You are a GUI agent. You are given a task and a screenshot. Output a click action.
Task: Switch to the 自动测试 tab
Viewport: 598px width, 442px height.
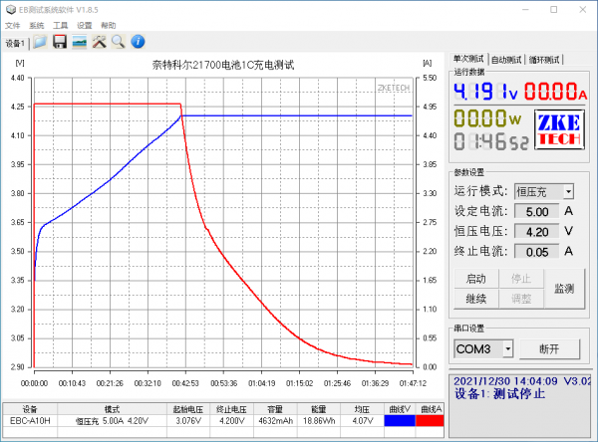(x=509, y=59)
